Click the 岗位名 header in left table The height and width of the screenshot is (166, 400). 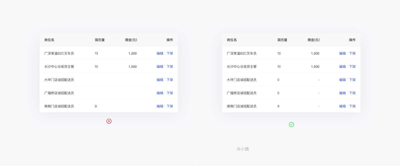click(49, 40)
